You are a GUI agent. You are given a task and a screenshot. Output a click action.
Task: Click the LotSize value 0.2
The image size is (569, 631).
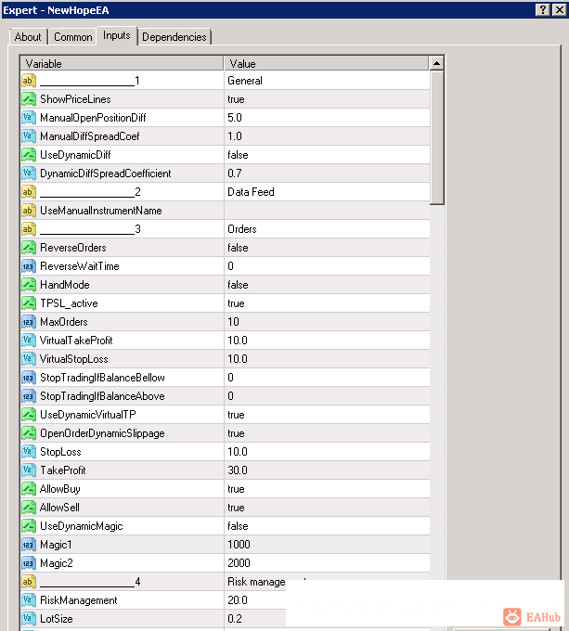click(235, 619)
